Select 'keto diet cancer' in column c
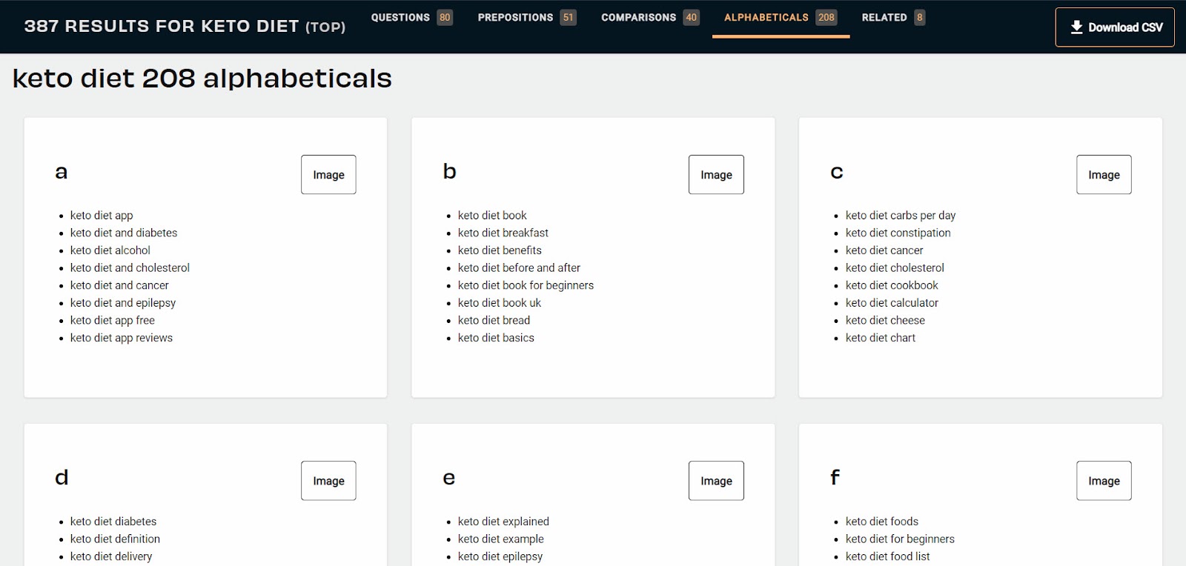This screenshot has width=1186, height=566. [x=884, y=250]
